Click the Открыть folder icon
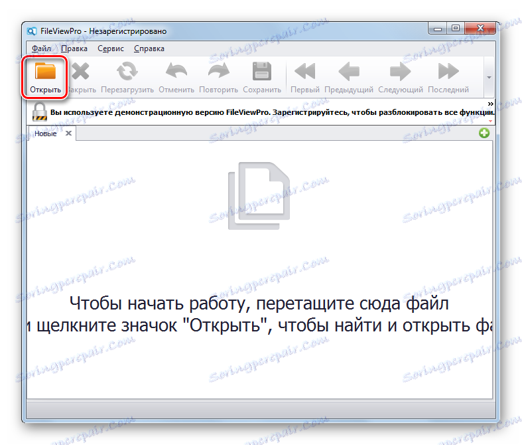This screenshot has width=522, height=445. (45, 72)
